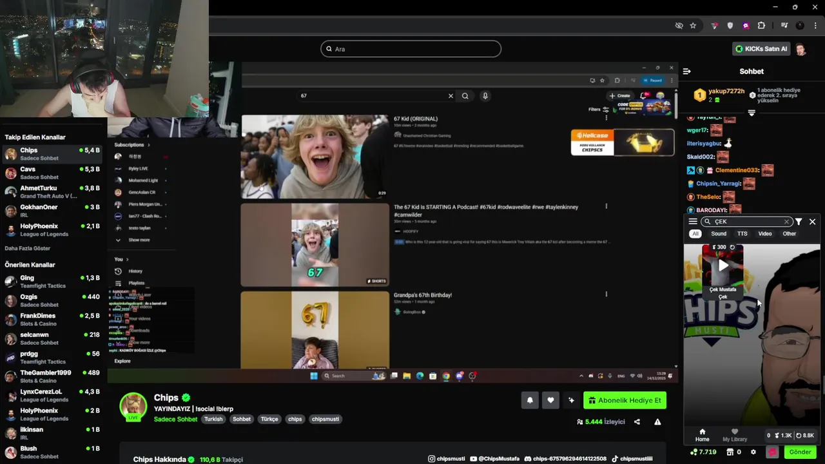Open chat settings gear icon
The width and height of the screenshot is (825, 464).
[753, 452]
